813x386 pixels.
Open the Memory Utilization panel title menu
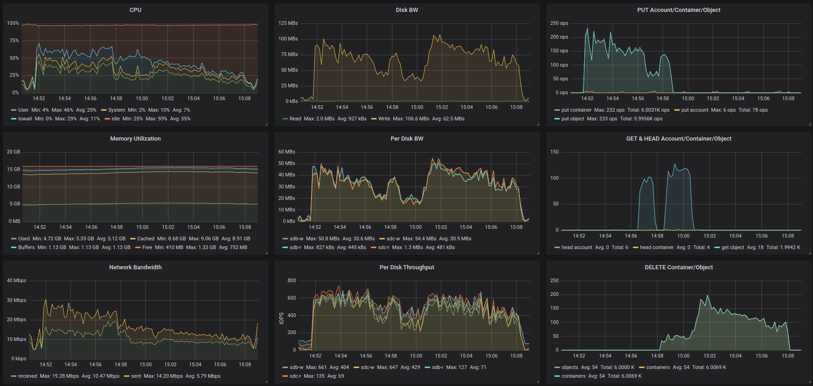pos(135,139)
